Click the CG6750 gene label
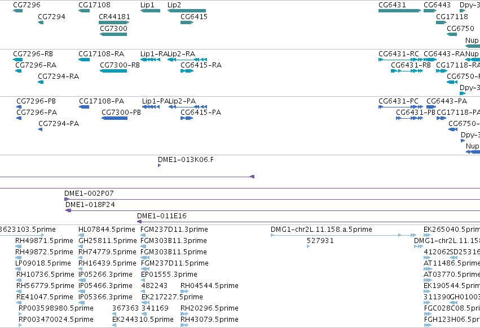The width and height of the screenshot is (480, 328). tap(460, 28)
